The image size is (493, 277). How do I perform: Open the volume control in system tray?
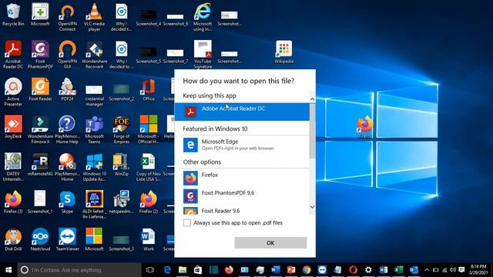(453, 270)
